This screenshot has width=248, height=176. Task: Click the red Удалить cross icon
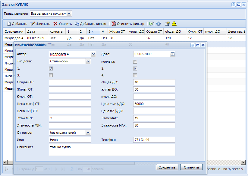coord(55,24)
